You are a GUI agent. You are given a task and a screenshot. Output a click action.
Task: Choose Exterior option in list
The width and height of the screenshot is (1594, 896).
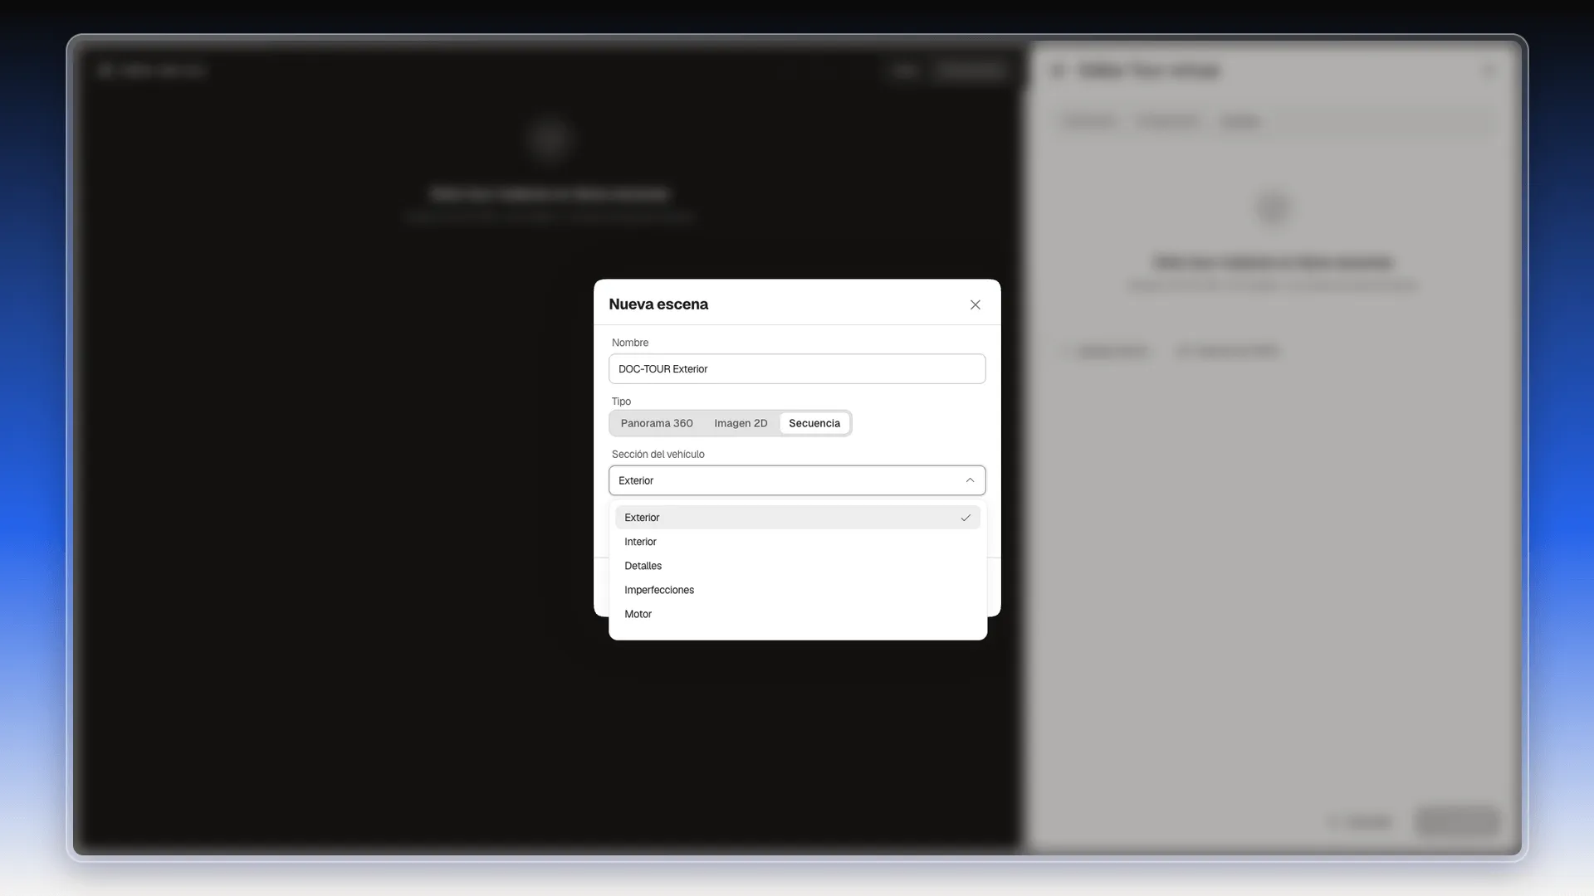pos(797,518)
